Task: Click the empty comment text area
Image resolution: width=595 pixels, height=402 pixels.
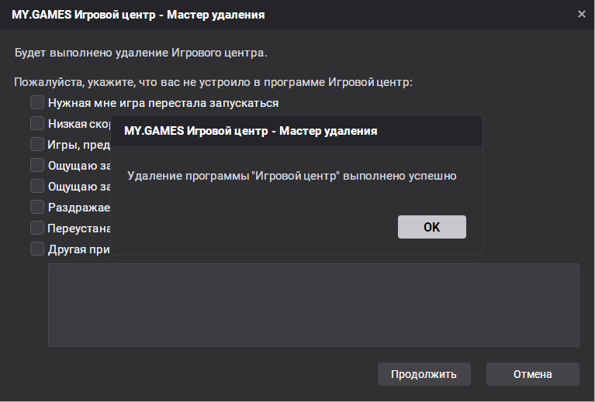Action: 313,305
